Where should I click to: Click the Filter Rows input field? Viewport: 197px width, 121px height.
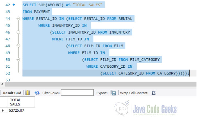(77, 92)
